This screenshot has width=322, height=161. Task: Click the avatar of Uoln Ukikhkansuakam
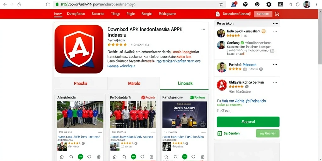pos(221,33)
